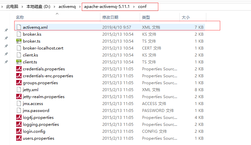Screen dimensions: 251x145
Task: Open the chevron before 此电脑 breadcrumb
Action: click(2, 7)
